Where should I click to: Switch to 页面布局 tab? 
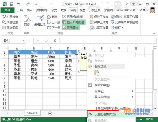pos(42,10)
